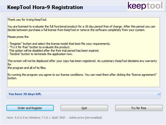This screenshot has height=125, width=166.
Task: Click the "KeepTool Hora-9 Registration" heading
Action: [45, 7]
